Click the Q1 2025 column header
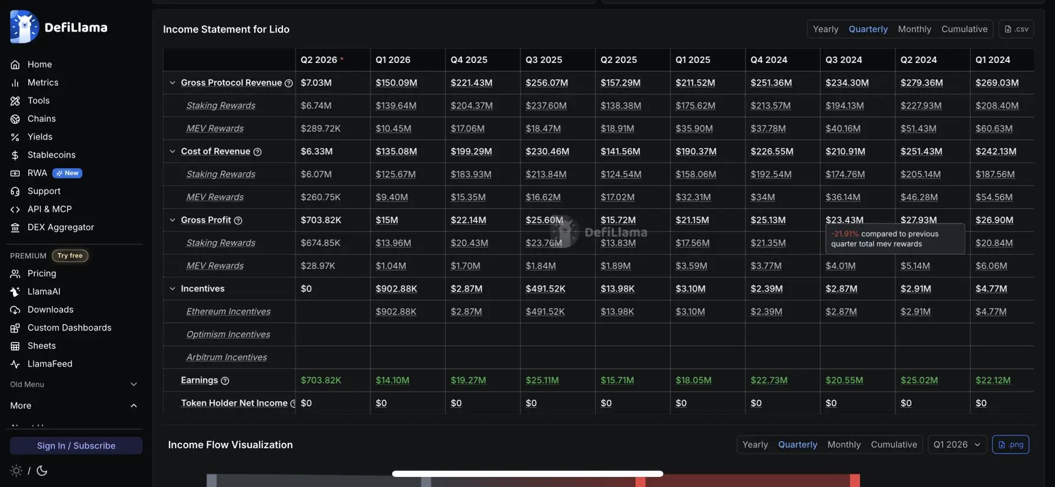1055x487 pixels. coord(692,60)
